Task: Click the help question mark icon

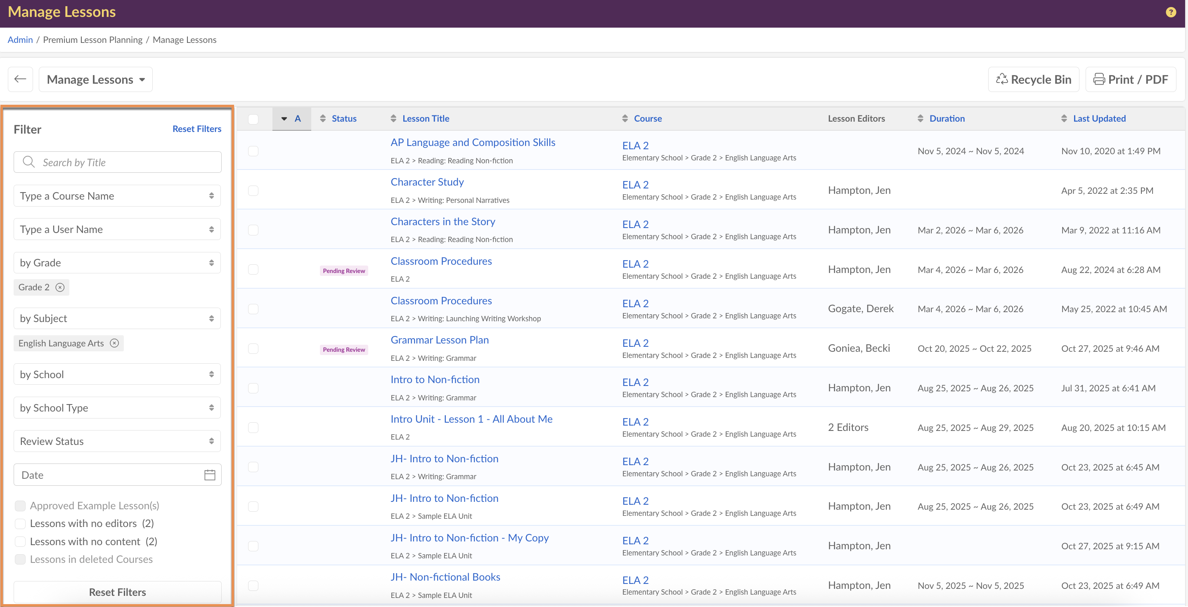Action: pos(1171,12)
